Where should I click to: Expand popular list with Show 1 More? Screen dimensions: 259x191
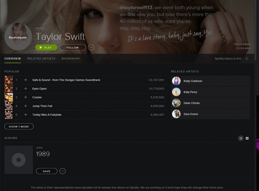(x=19, y=126)
